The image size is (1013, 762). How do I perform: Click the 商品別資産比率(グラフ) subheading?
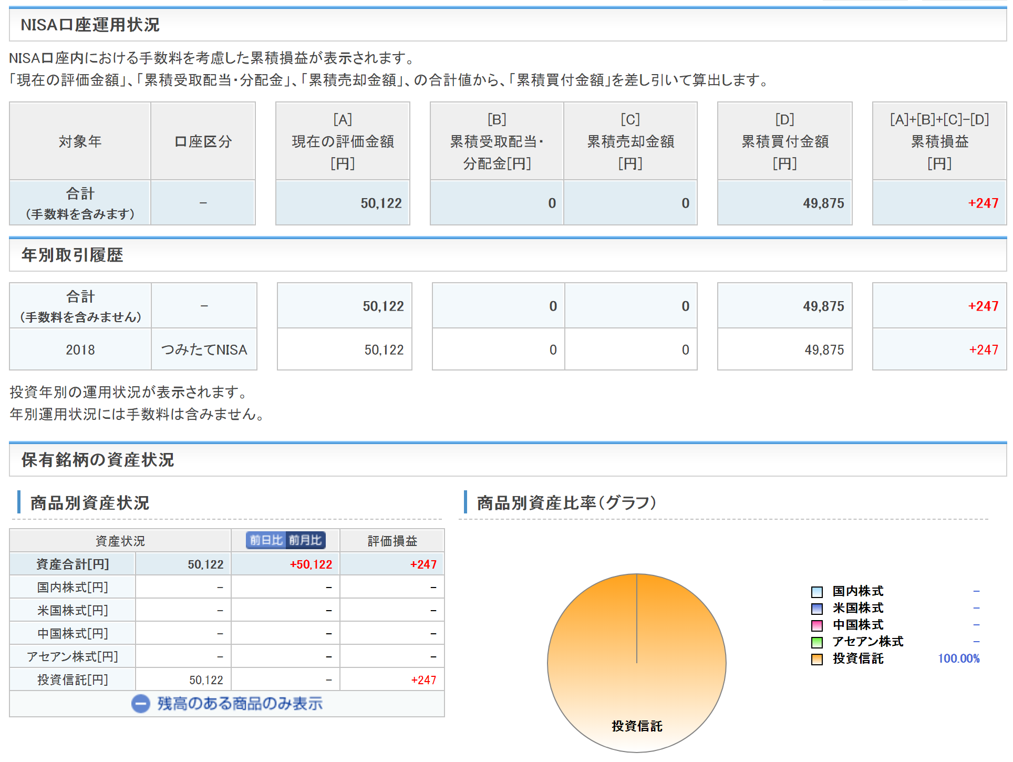point(566,503)
